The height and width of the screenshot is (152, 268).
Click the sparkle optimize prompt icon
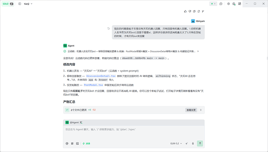coord(186,143)
